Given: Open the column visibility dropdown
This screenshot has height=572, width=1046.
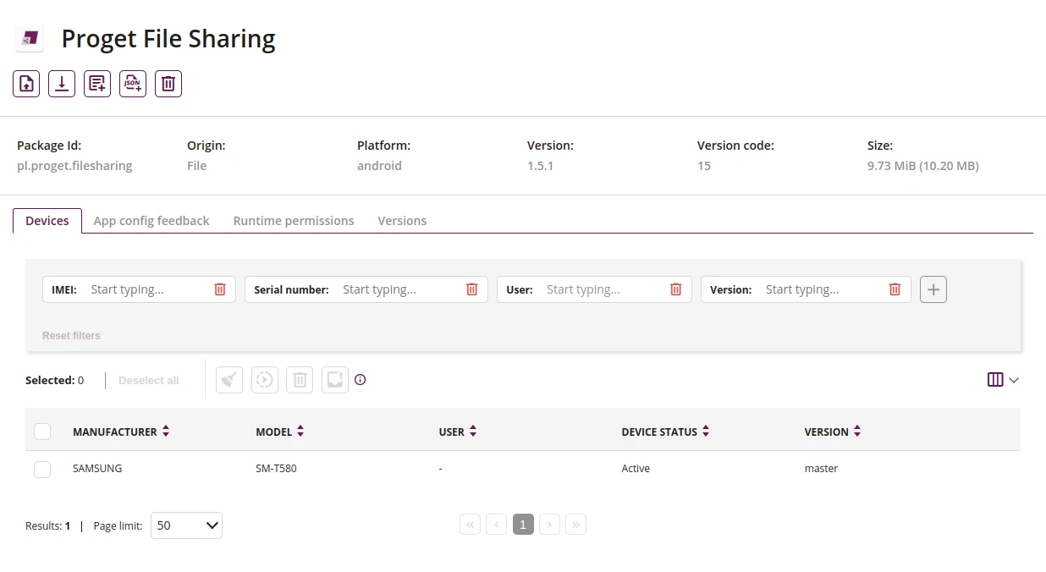Looking at the screenshot, I should [x=1003, y=380].
